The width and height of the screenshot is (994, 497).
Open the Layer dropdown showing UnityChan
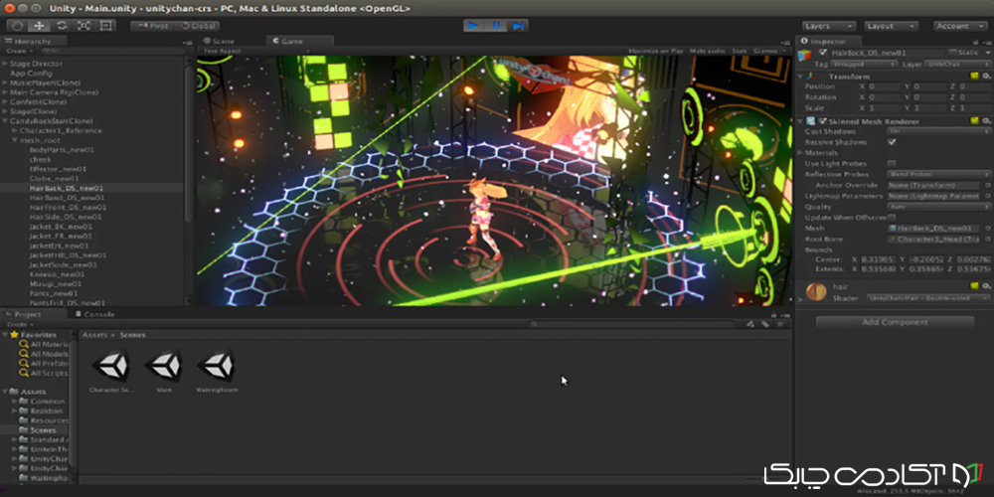958,65
